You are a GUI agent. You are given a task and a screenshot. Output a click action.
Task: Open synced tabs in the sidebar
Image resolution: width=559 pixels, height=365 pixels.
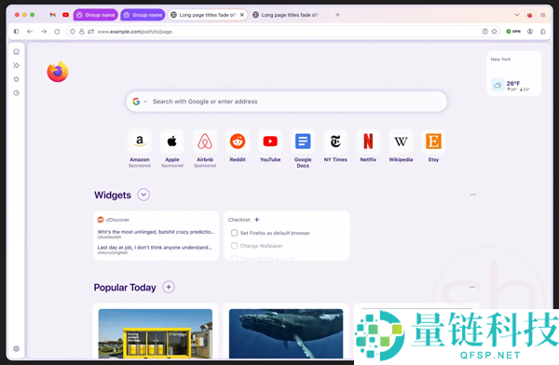(x=17, y=52)
